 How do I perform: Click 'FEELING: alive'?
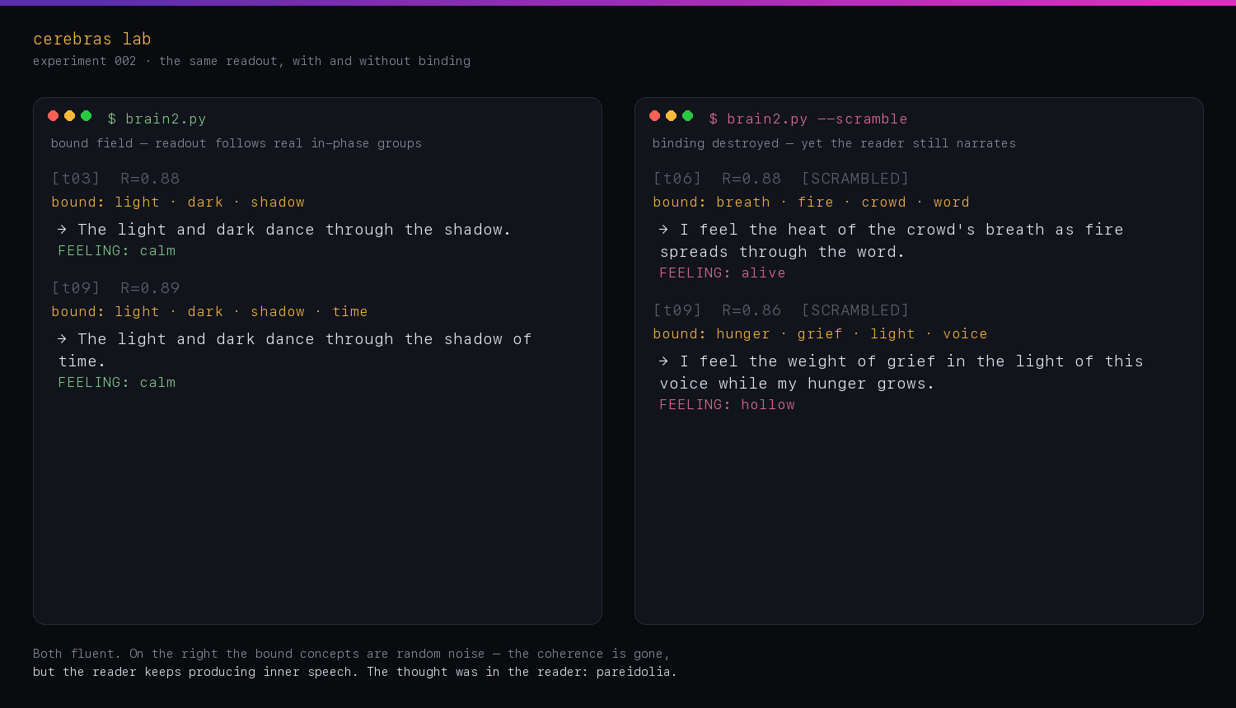pyautogui.click(x=723, y=272)
